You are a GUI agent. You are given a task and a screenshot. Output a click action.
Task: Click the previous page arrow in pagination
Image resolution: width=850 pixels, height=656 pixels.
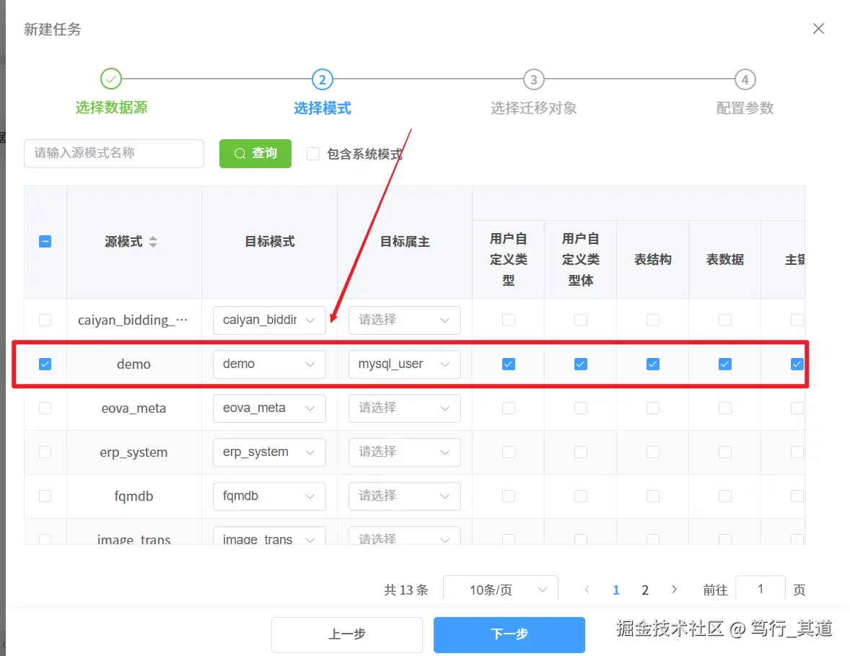587,590
